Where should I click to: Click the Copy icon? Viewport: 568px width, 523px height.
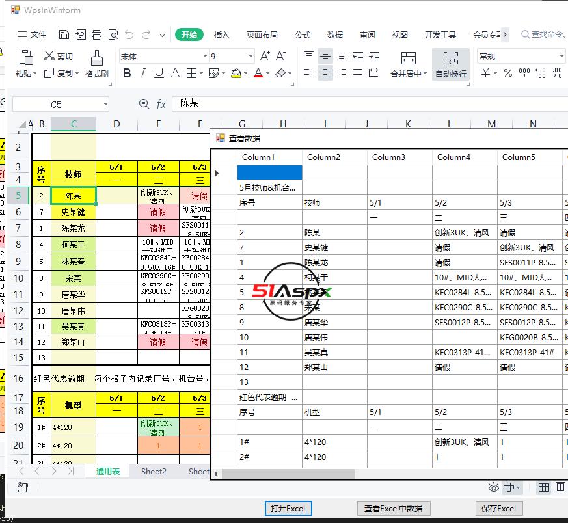[x=49, y=73]
